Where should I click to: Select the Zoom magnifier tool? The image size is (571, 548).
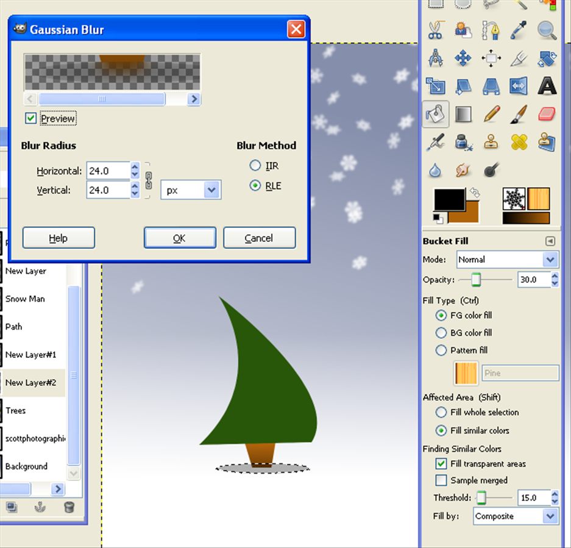tap(547, 30)
